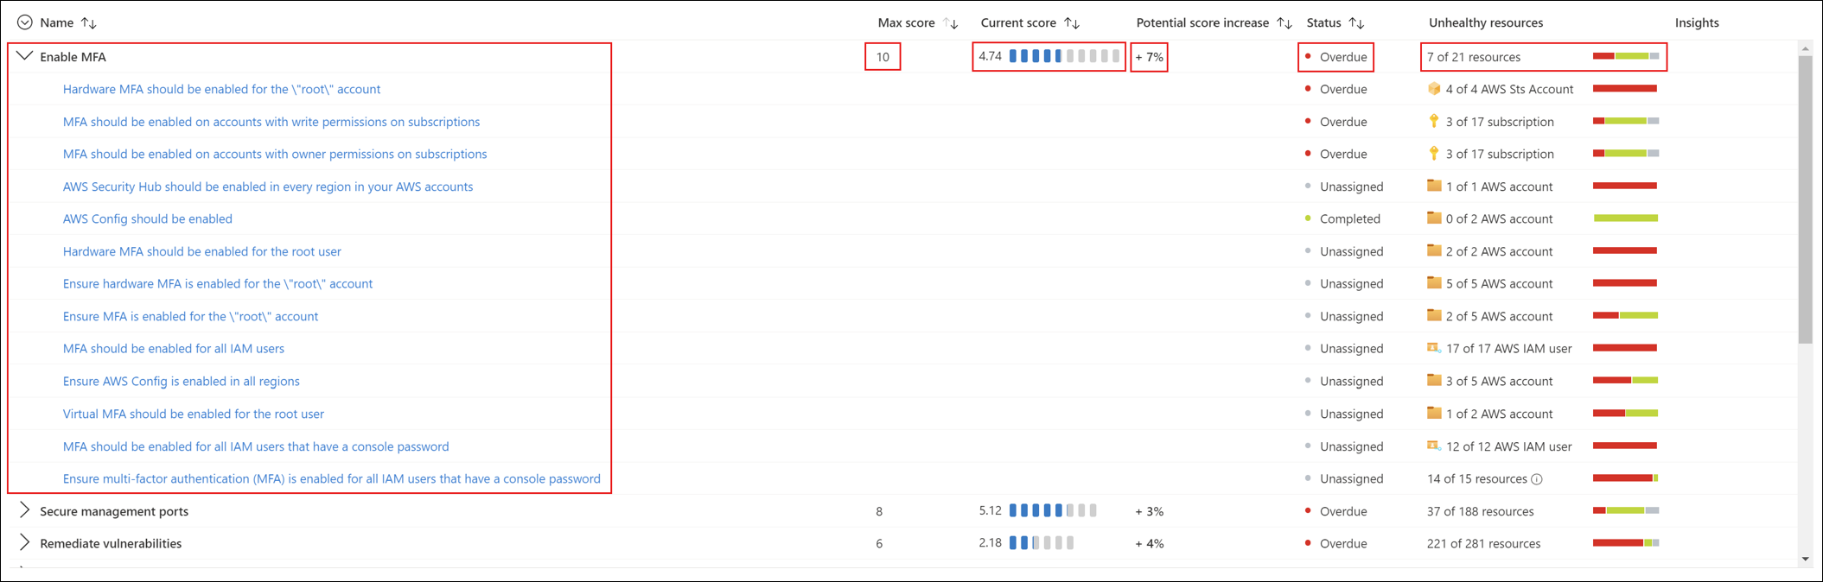1823x582 pixels.
Task: Select the Insights column header
Action: pos(1696,22)
